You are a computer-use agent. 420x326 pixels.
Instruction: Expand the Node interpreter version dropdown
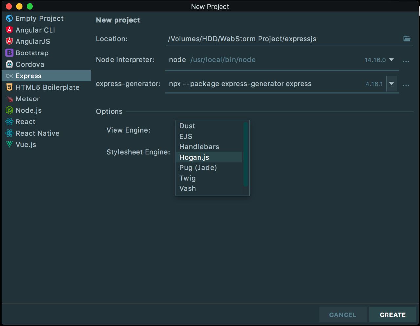tap(391, 60)
